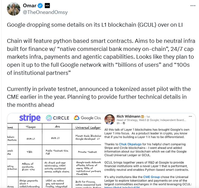199x188 pixels.
Task: Click the LinkedIn badge beside Rich Widmann
Action: click(x=142, y=116)
